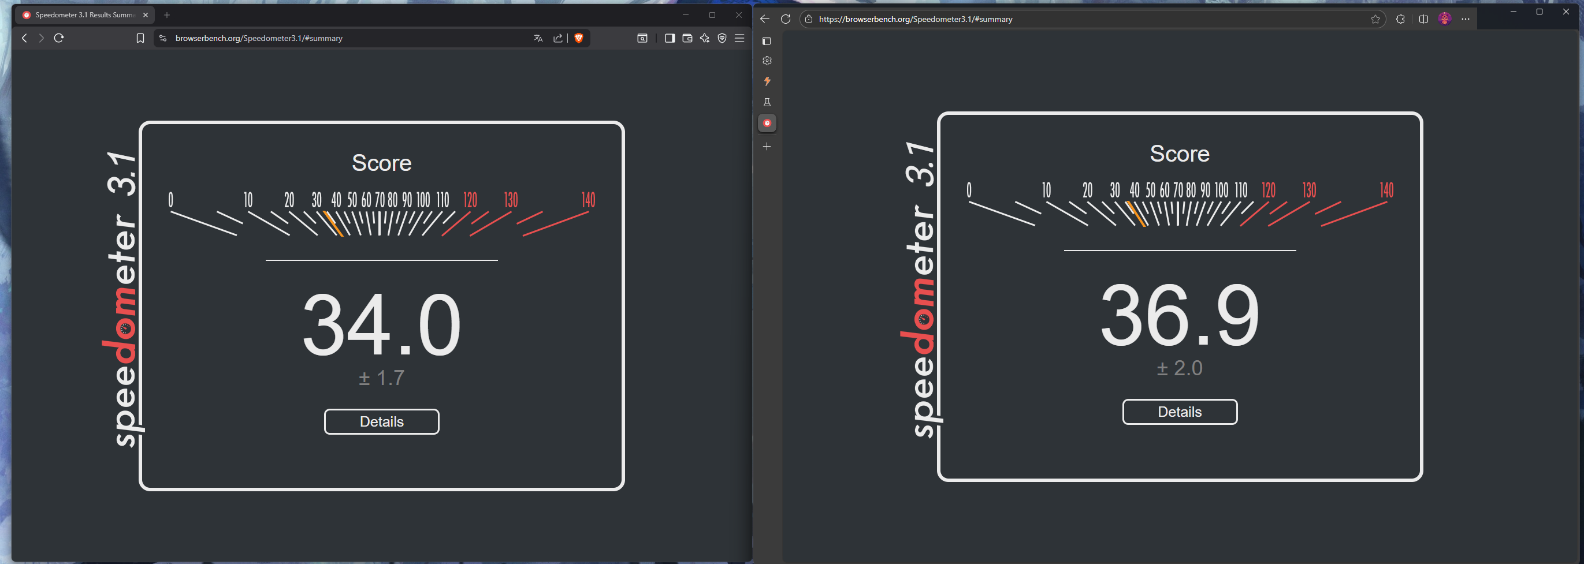Open tab search in Brave toolbar

click(x=642, y=38)
